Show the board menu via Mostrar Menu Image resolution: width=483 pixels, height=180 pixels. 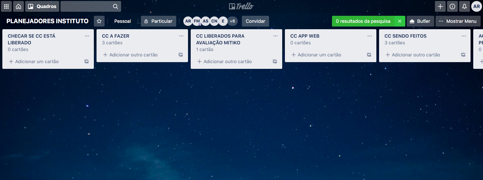(x=458, y=21)
